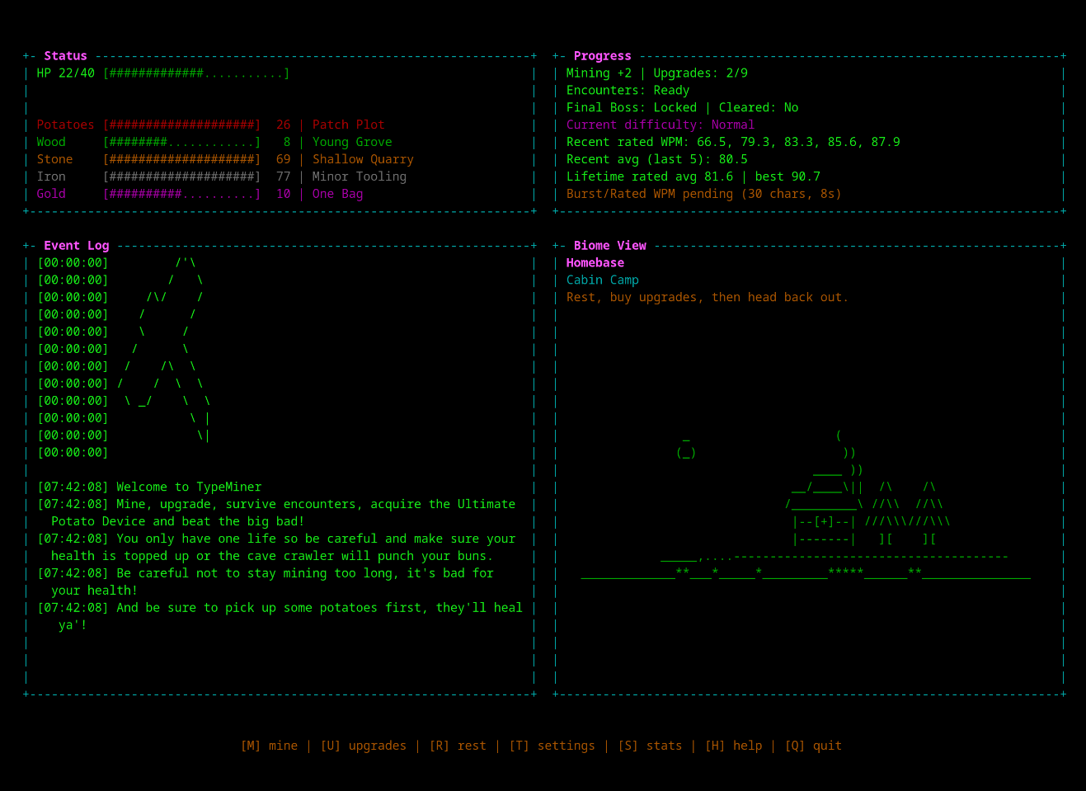Click the Status panel title
This screenshot has width=1086, height=791.
(x=65, y=56)
